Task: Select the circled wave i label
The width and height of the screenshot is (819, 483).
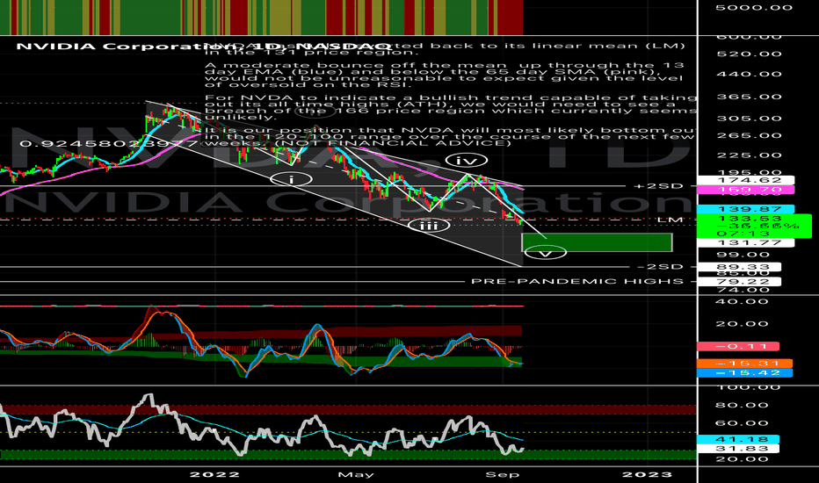Action: 292,179
